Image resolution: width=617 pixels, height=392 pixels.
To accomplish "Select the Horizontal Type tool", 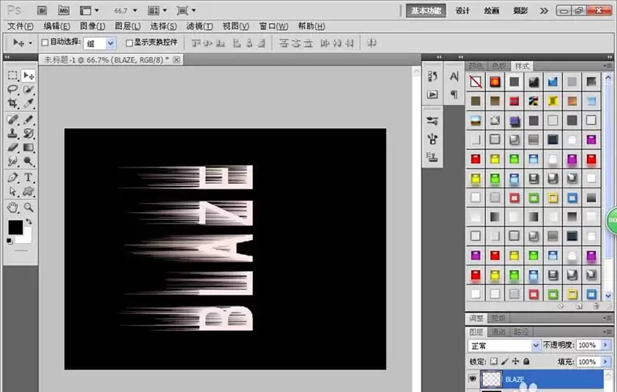I will [29, 177].
